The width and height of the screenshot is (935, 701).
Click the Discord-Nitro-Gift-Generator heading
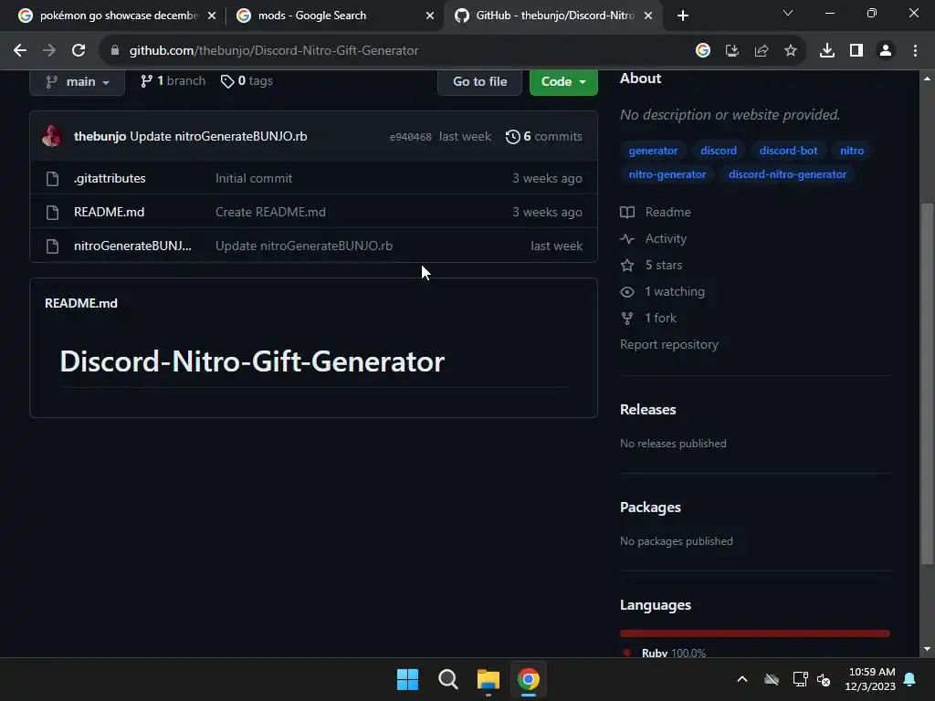tap(252, 361)
